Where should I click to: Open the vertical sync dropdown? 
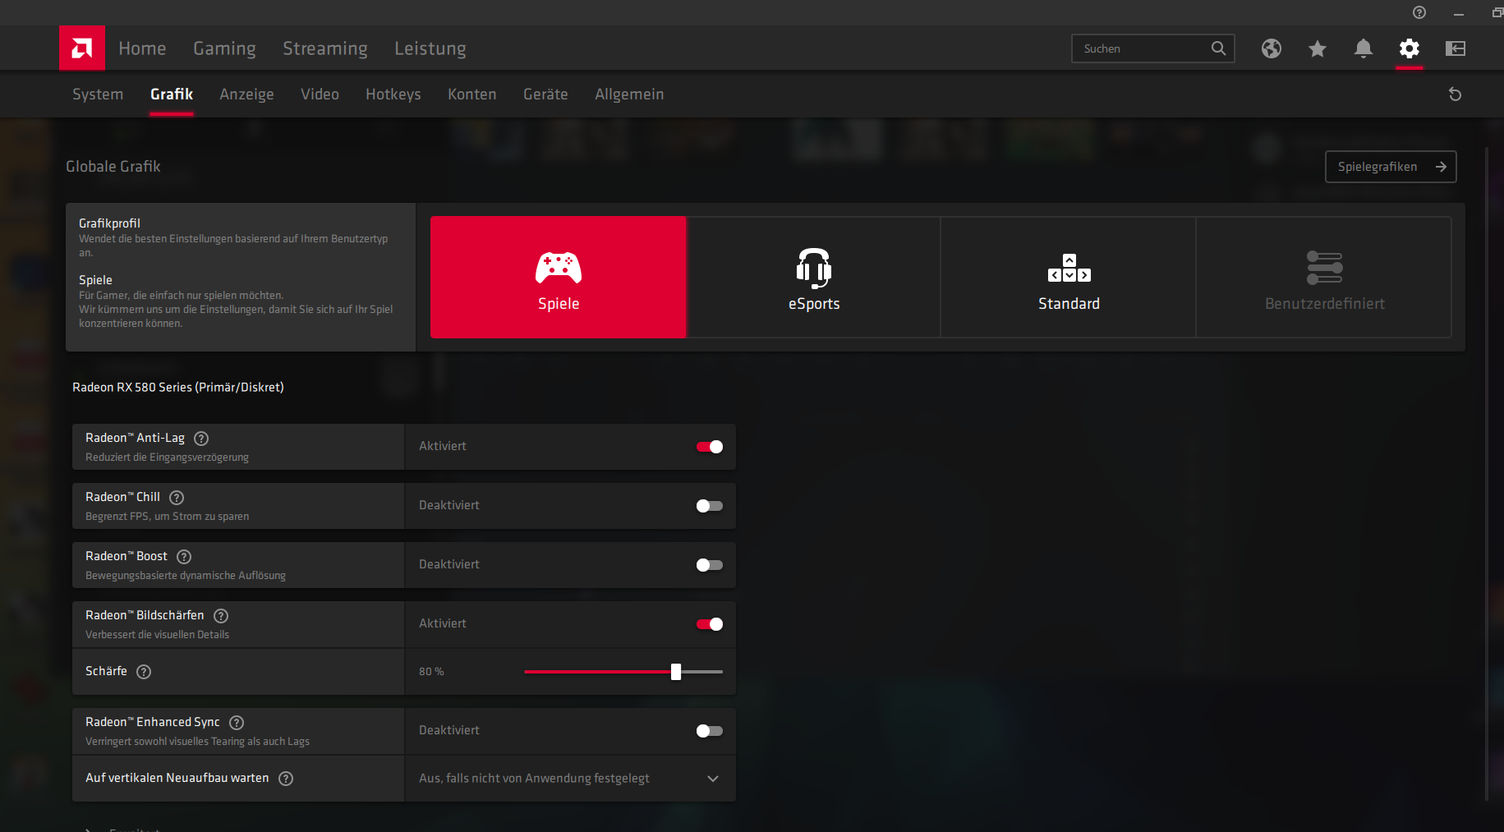coord(570,779)
